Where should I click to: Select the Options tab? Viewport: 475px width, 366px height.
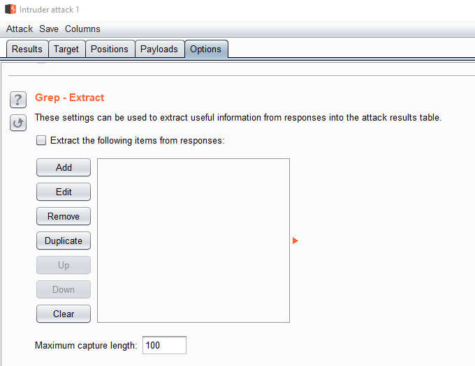click(205, 49)
